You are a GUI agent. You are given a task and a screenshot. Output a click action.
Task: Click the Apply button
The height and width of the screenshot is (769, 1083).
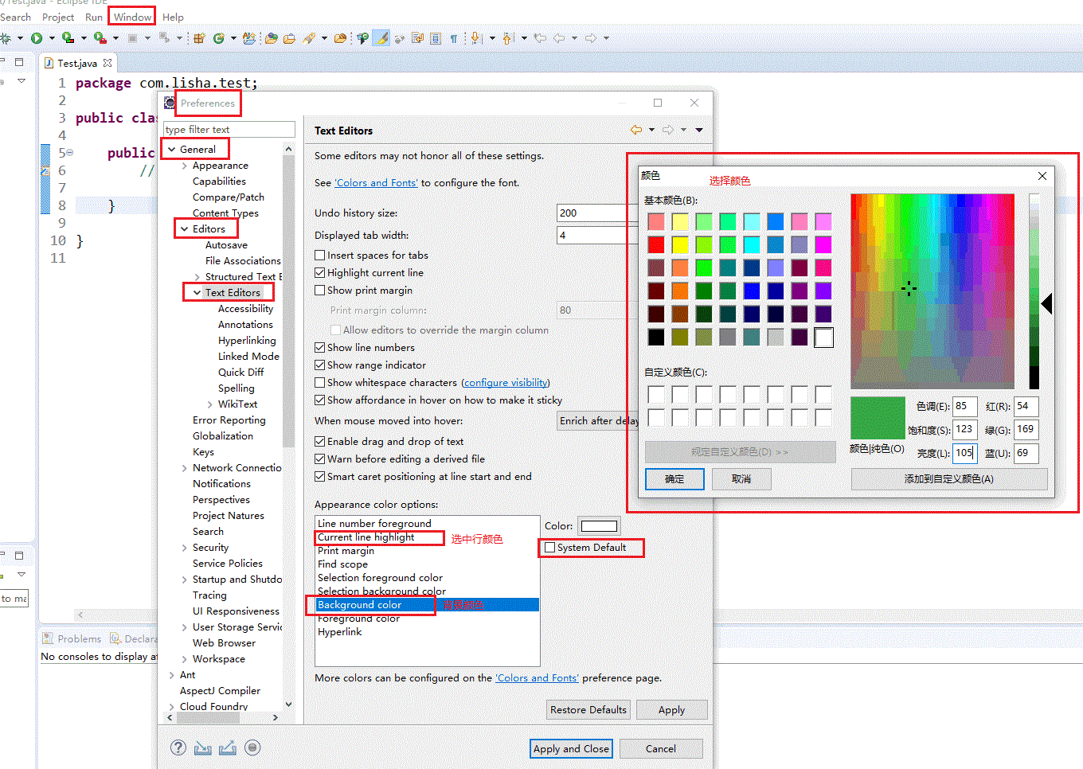[x=671, y=710]
